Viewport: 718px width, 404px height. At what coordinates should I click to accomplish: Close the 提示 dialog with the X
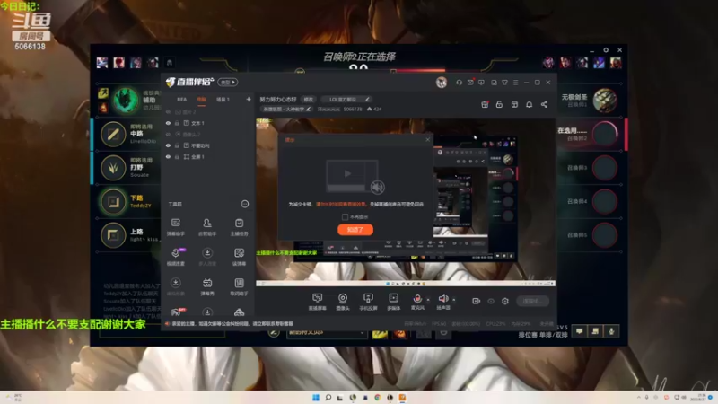point(428,140)
